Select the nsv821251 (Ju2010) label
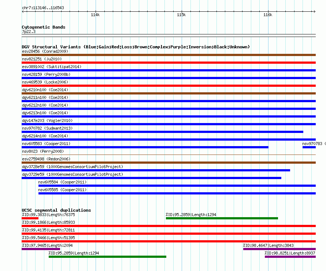 pyautogui.click(x=42, y=59)
